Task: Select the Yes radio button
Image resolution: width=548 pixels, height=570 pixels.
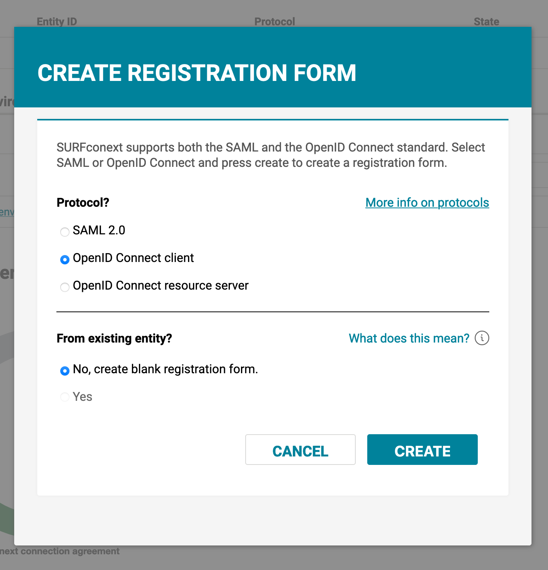Action: pos(65,397)
